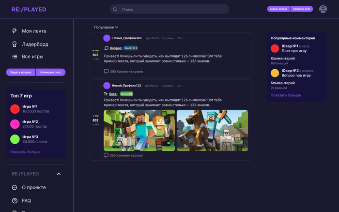Click the О проекте circle icon
The width and height of the screenshot is (339, 212).
15,188
